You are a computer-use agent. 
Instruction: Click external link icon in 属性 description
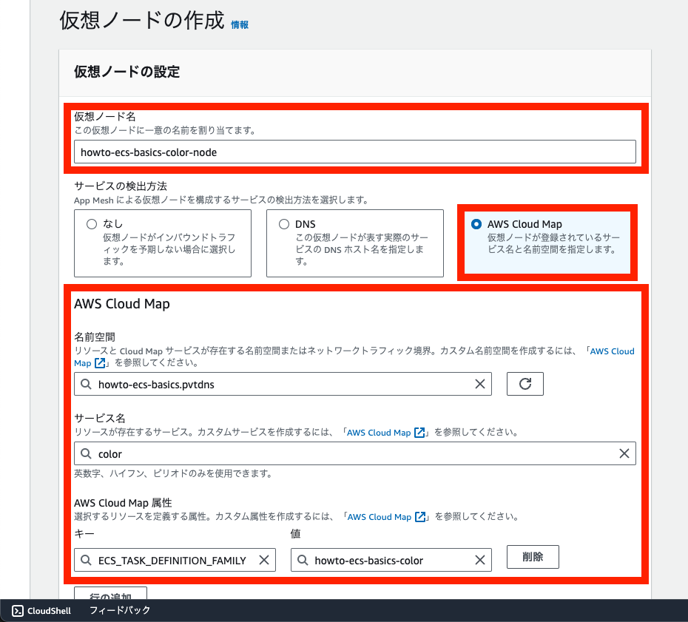(420, 517)
